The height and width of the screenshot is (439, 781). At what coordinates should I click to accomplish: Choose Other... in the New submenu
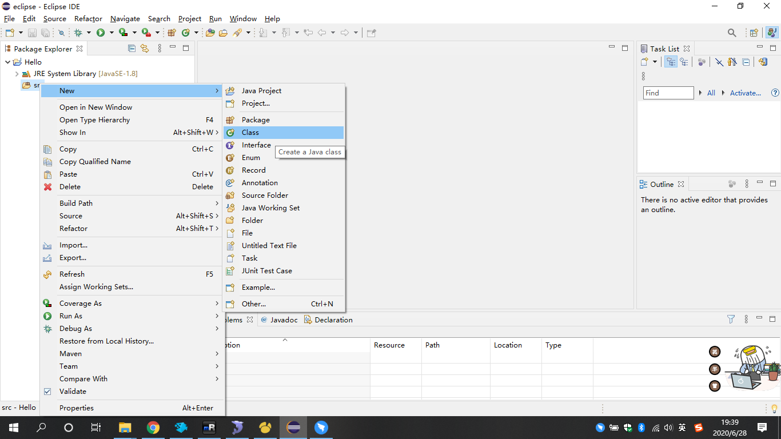click(284, 304)
